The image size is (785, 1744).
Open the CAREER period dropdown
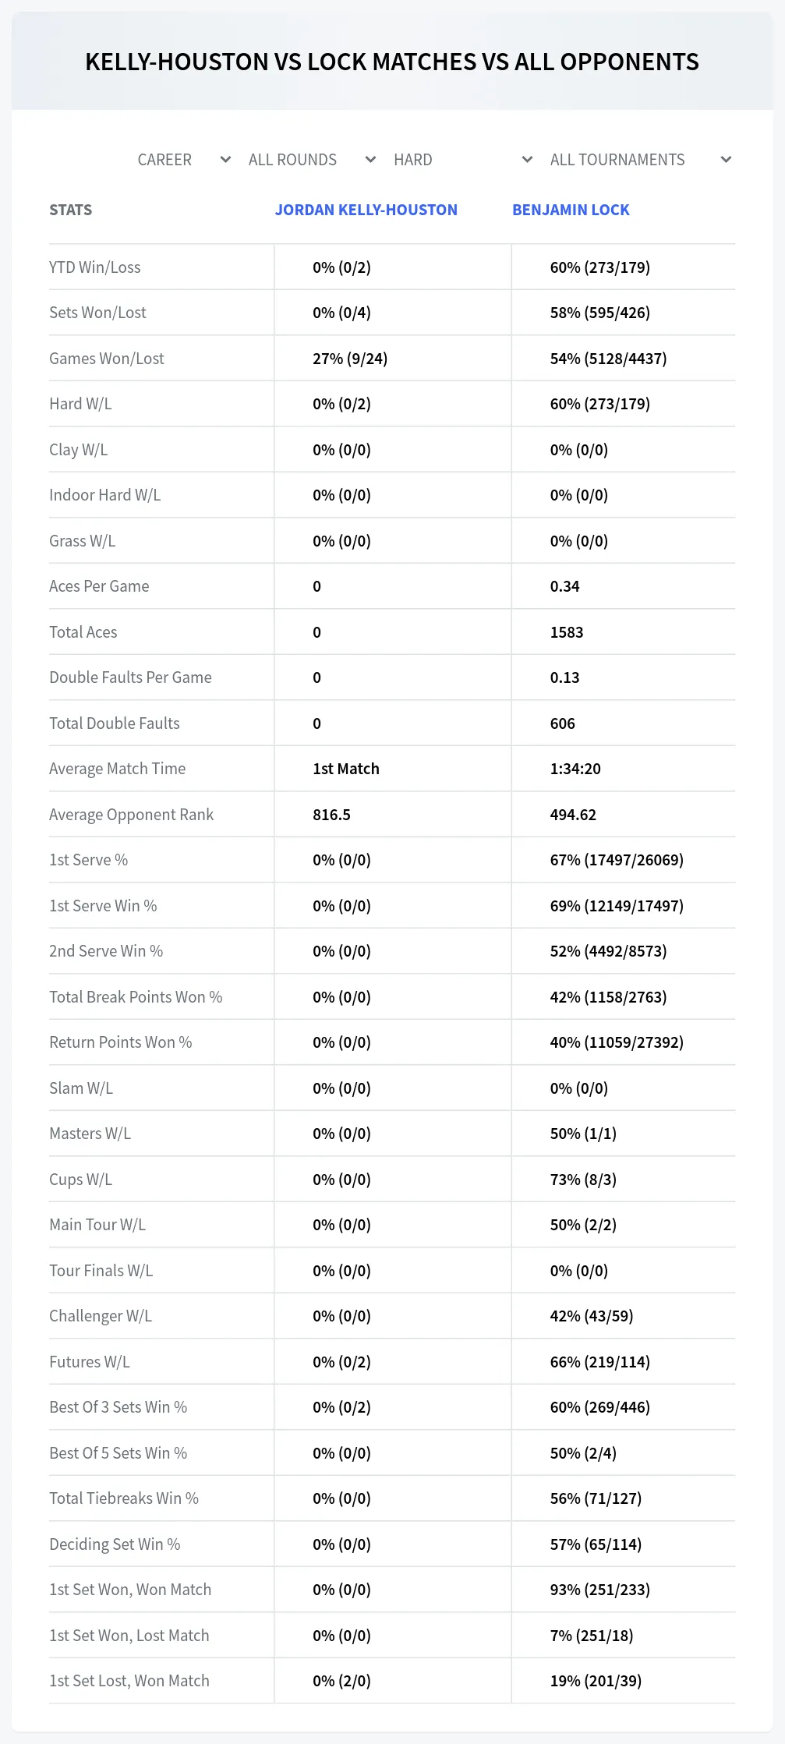(x=183, y=160)
